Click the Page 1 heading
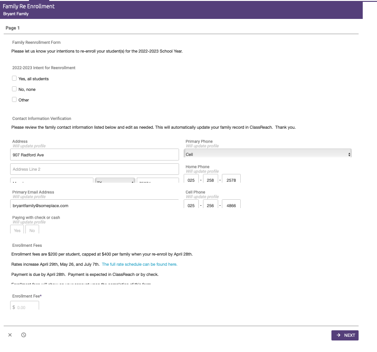The image size is (377, 352). (x=12, y=28)
